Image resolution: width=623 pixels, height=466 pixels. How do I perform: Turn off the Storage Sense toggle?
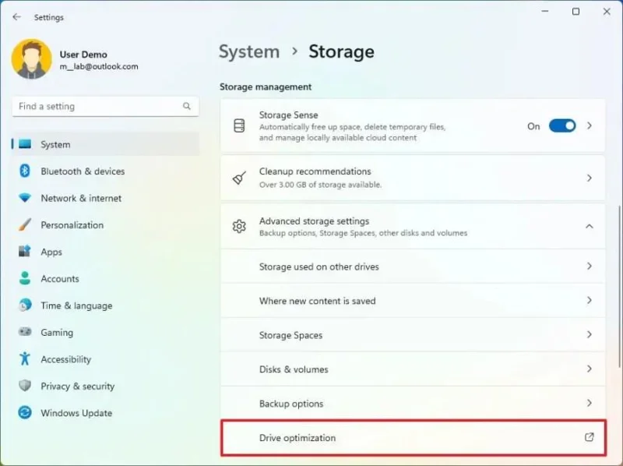(562, 126)
